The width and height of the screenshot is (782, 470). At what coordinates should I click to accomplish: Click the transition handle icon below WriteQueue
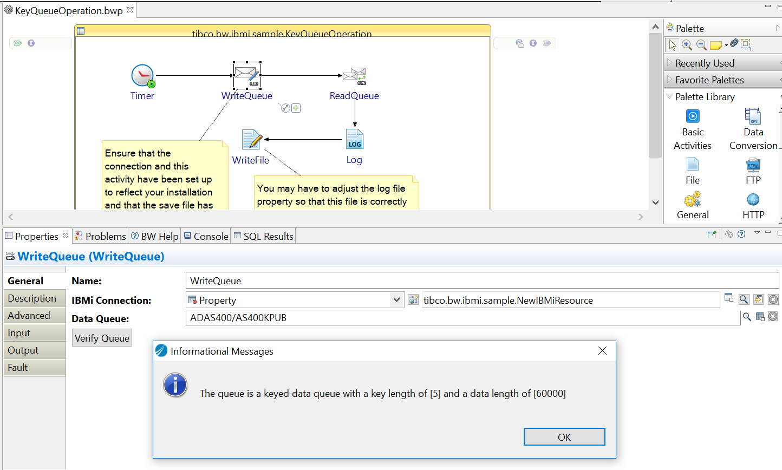(x=285, y=108)
